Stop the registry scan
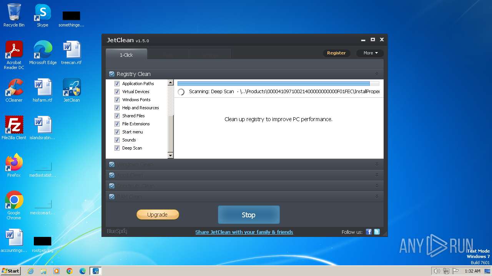492x276 pixels. [249, 215]
